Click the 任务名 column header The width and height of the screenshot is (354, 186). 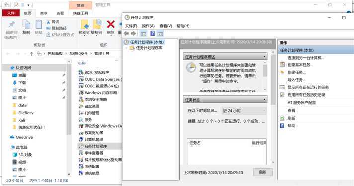coord(195,143)
